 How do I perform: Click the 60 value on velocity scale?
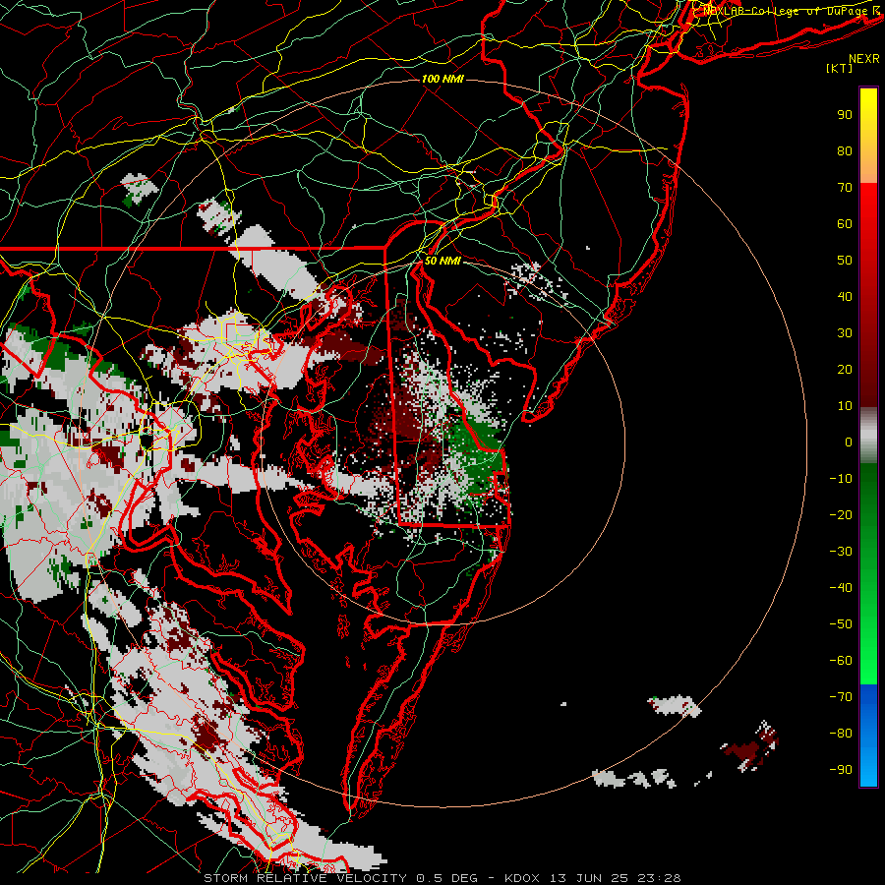pyautogui.click(x=845, y=224)
